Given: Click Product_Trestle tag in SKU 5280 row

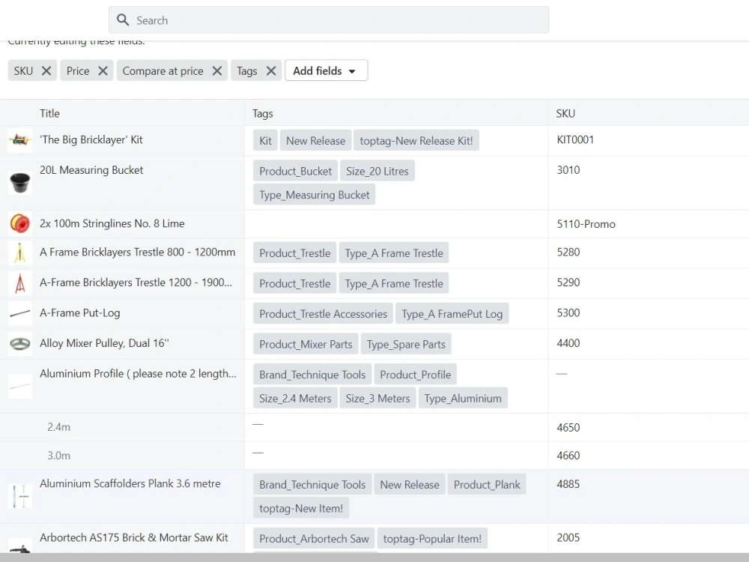Looking at the screenshot, I should click(294, 253).
